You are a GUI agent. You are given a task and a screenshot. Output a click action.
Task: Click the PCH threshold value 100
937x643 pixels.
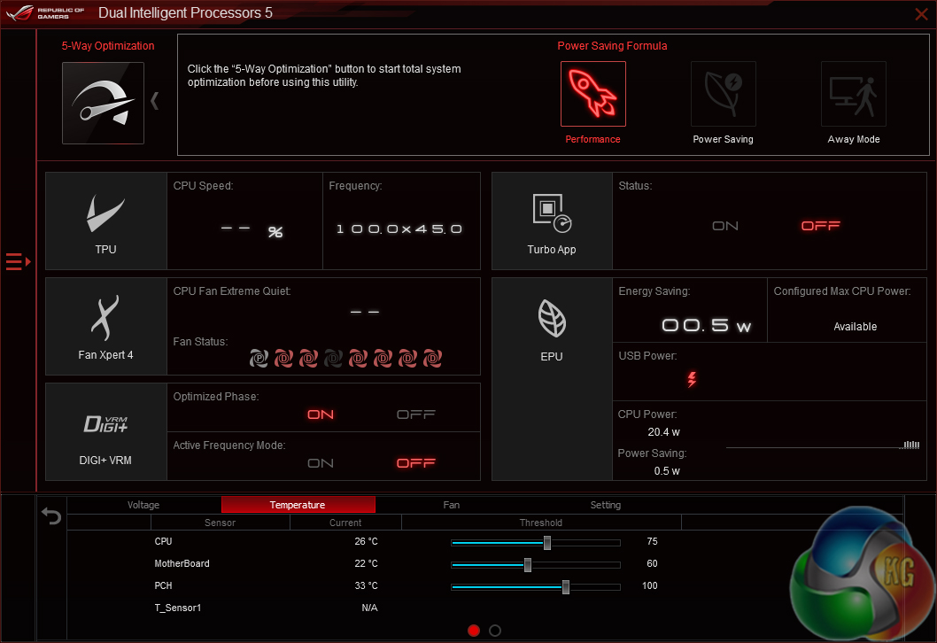pyautogui.click(x=649, y=585)
